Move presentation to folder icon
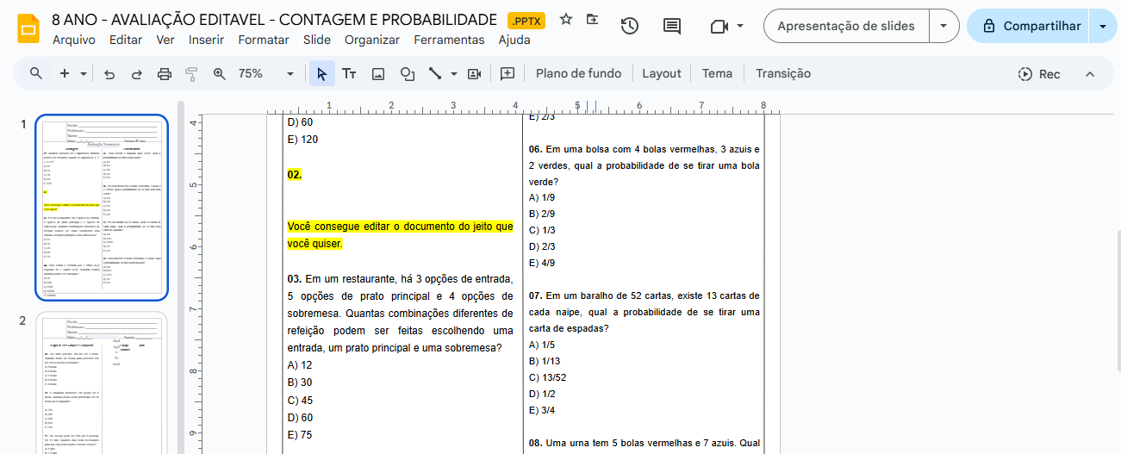The height and width of the screenshot is (454, 1121). tap(592, 19)
